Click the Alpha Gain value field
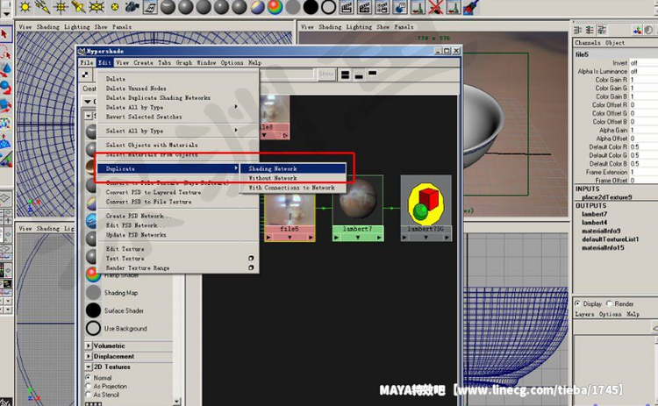The width and height of the screenshot is (658, 406). click(643, 130)
